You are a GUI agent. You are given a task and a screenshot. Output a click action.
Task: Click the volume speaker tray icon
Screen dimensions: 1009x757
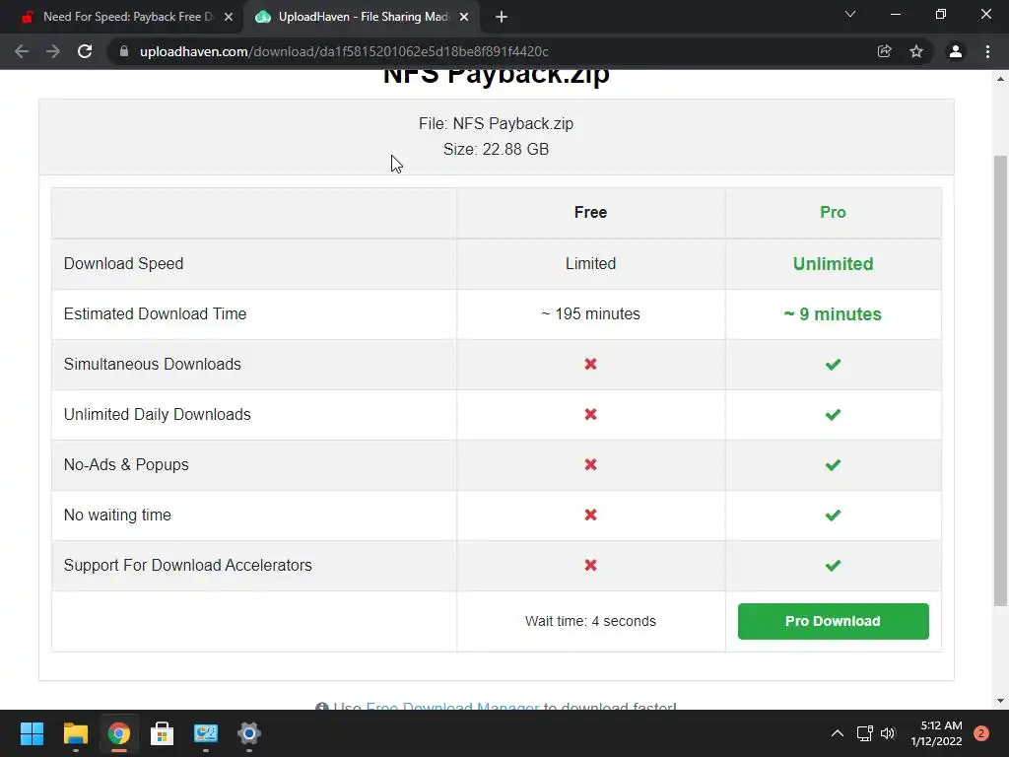[x=888, y=733]
